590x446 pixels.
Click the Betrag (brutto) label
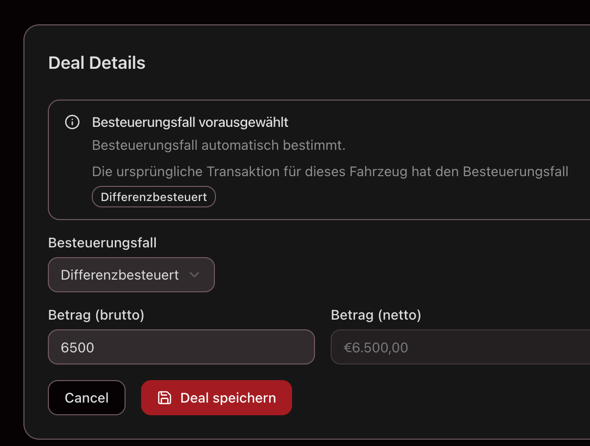point(96,315)
